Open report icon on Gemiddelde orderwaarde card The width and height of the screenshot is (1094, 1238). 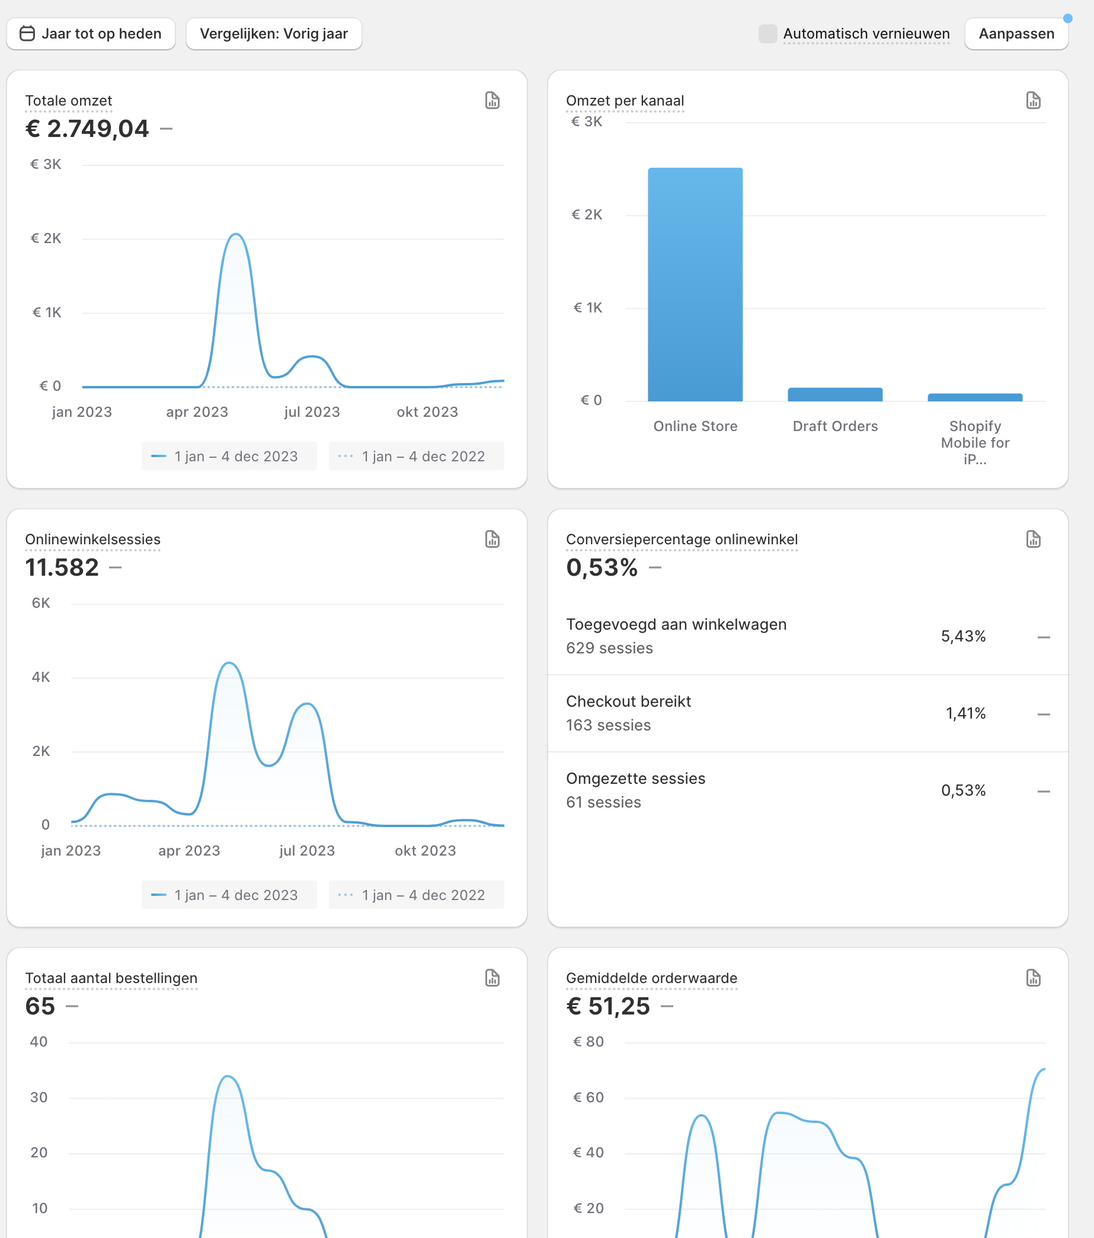click(x=1033, y=978)
